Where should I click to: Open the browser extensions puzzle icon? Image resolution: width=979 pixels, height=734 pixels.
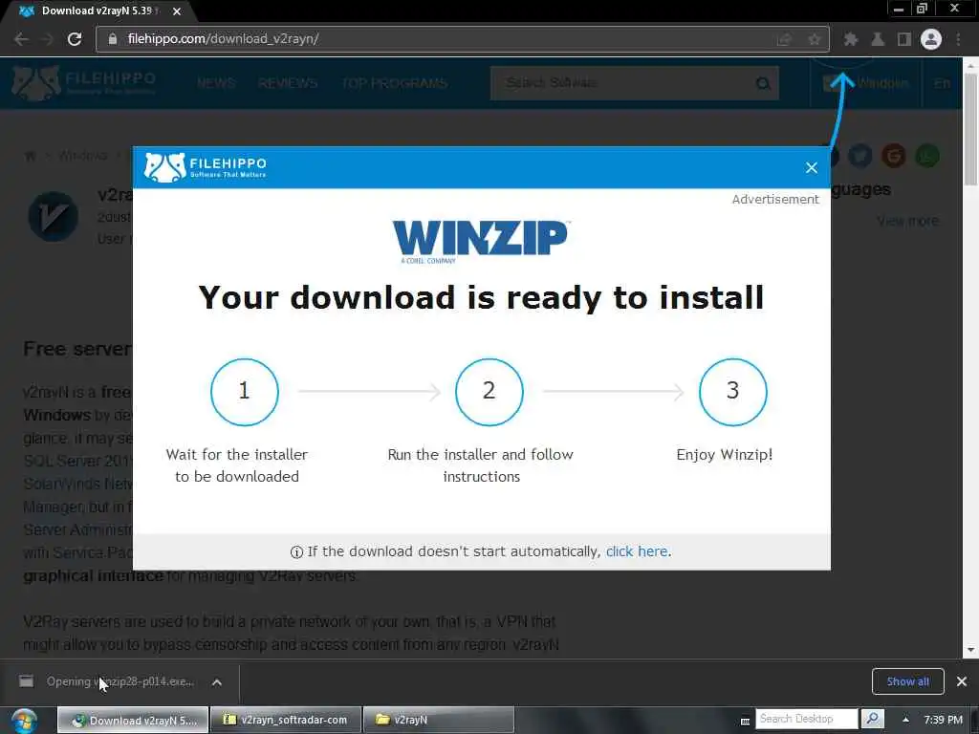[850, 39]
